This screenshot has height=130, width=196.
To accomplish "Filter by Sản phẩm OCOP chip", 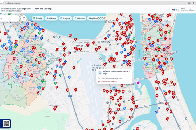I will [97, 18].
